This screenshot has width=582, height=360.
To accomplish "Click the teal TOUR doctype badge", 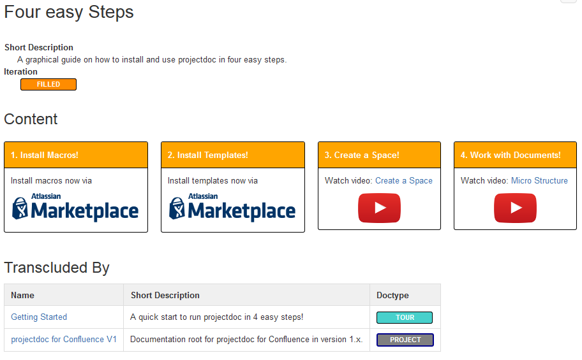I will (405, 317).
